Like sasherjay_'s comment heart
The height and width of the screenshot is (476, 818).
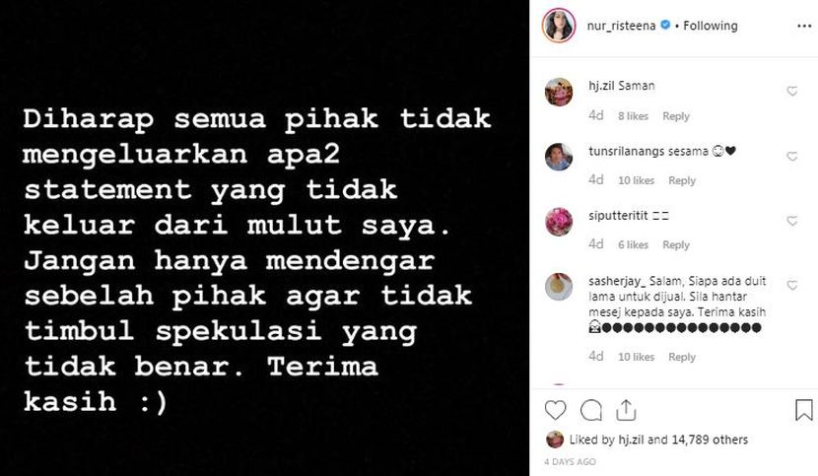coord(792,286)
